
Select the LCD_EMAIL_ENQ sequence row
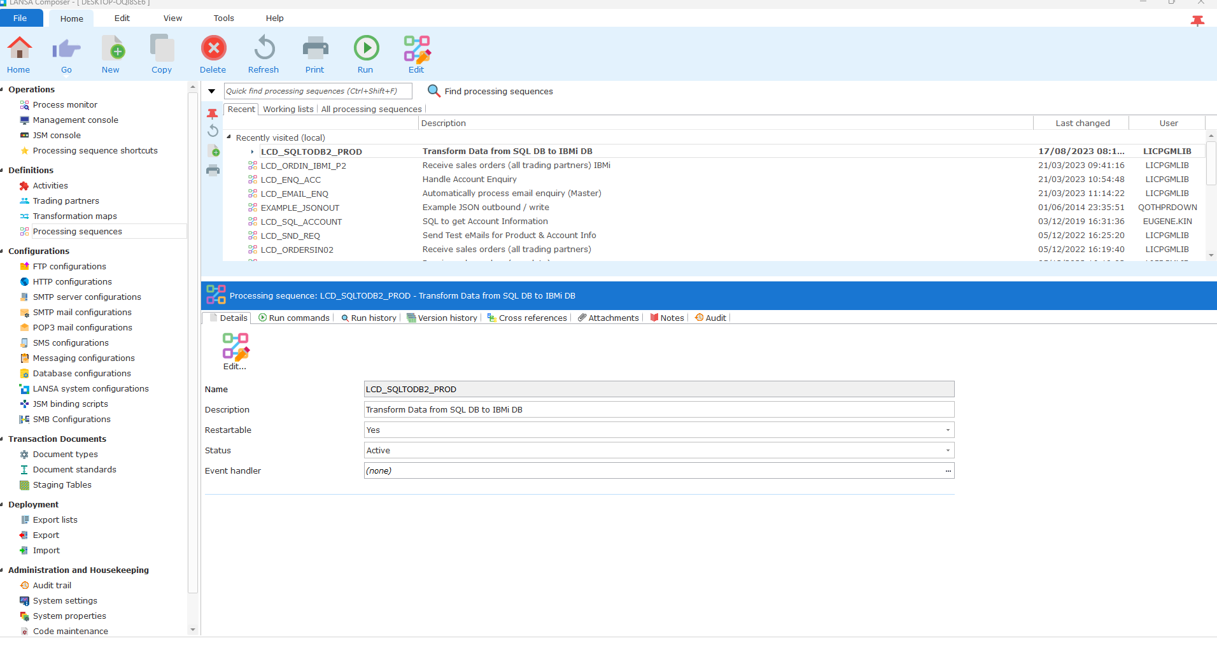(714, 194)
